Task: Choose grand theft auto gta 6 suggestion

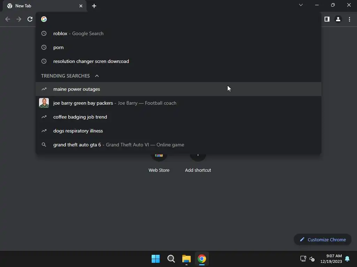Action: (x=178, y=145)
